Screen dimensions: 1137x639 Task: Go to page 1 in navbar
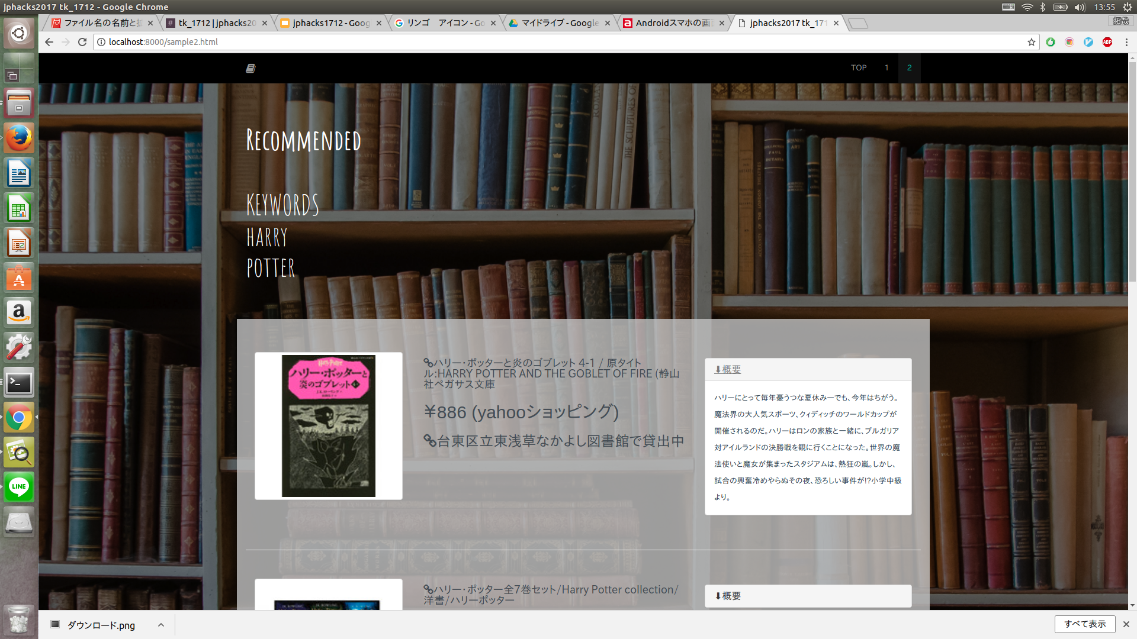point(887,68)
